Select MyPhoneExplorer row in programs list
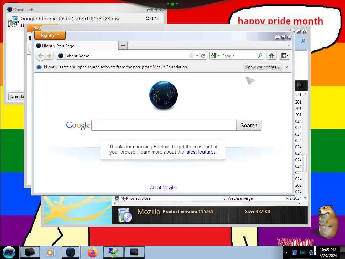 (208, 198)
